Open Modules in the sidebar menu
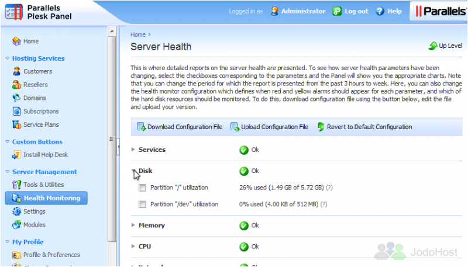 [35, 225]
